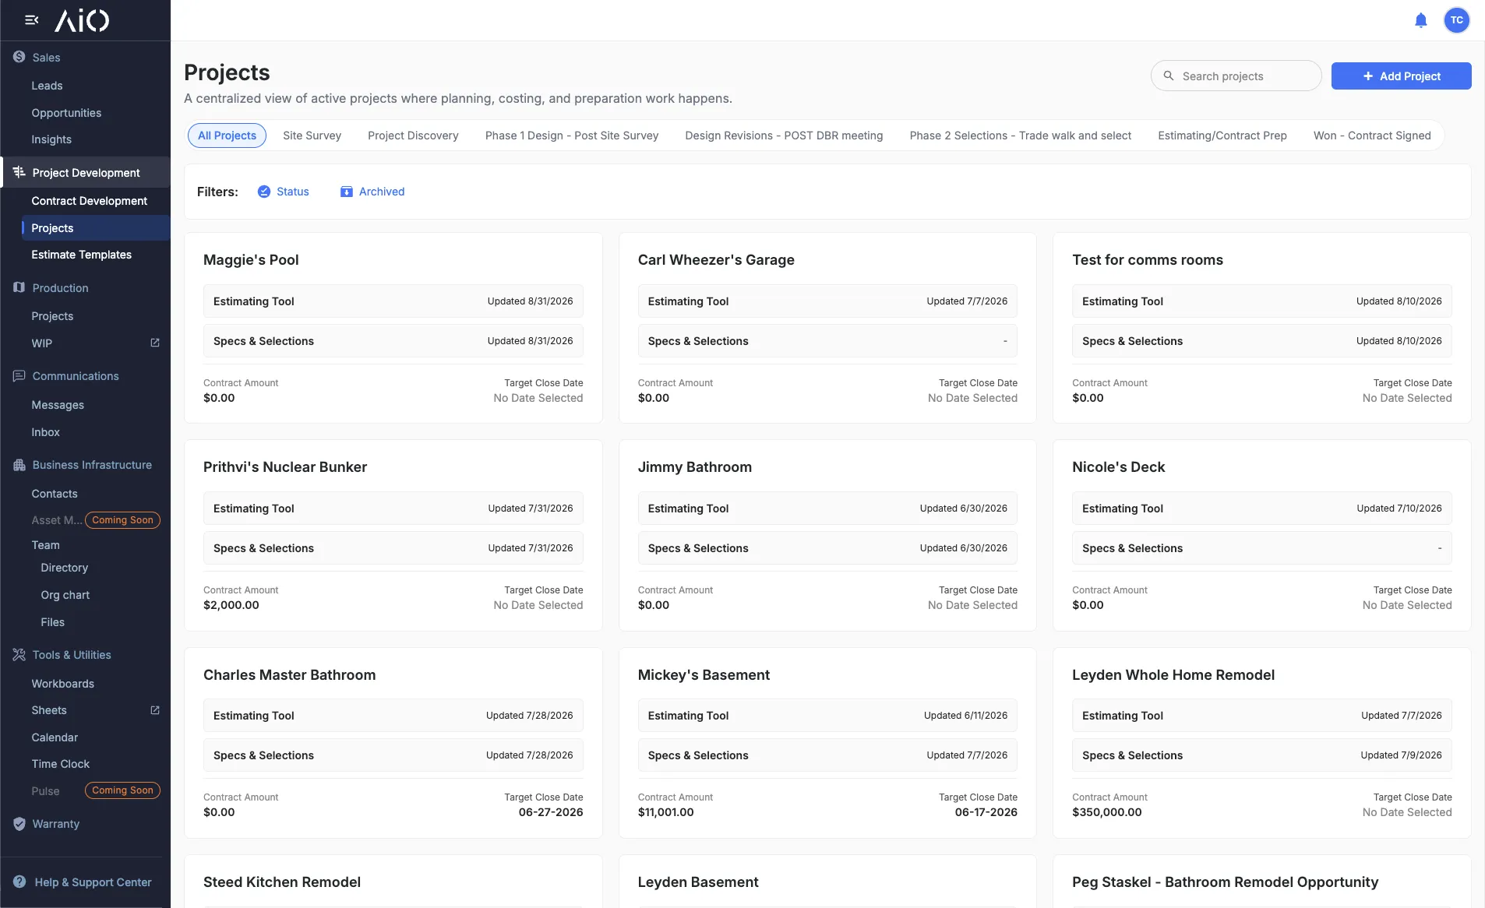Switch to the Project Discovery tab
The height and width of the screenshot is (908, 1485).
coord(413,135)
